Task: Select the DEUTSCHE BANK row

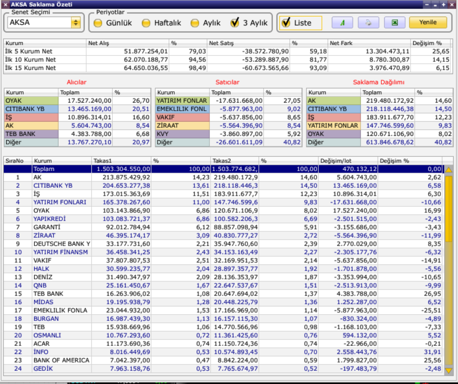Action: point(224,244)
